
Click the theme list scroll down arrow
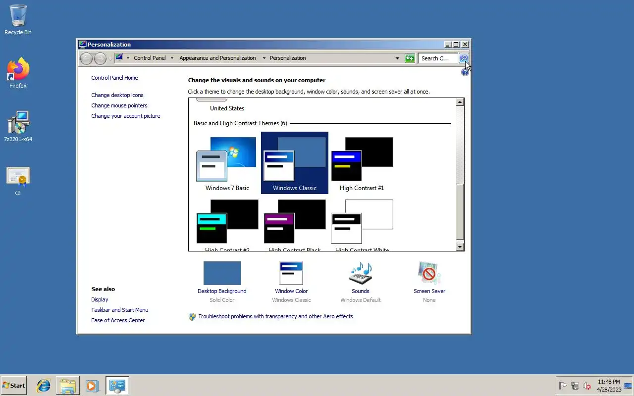tap(460, 247)
